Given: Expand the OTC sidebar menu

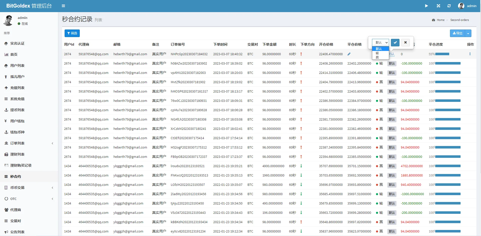Looking at the screenshot, I should pyautogui.click(x=29, y=199).
